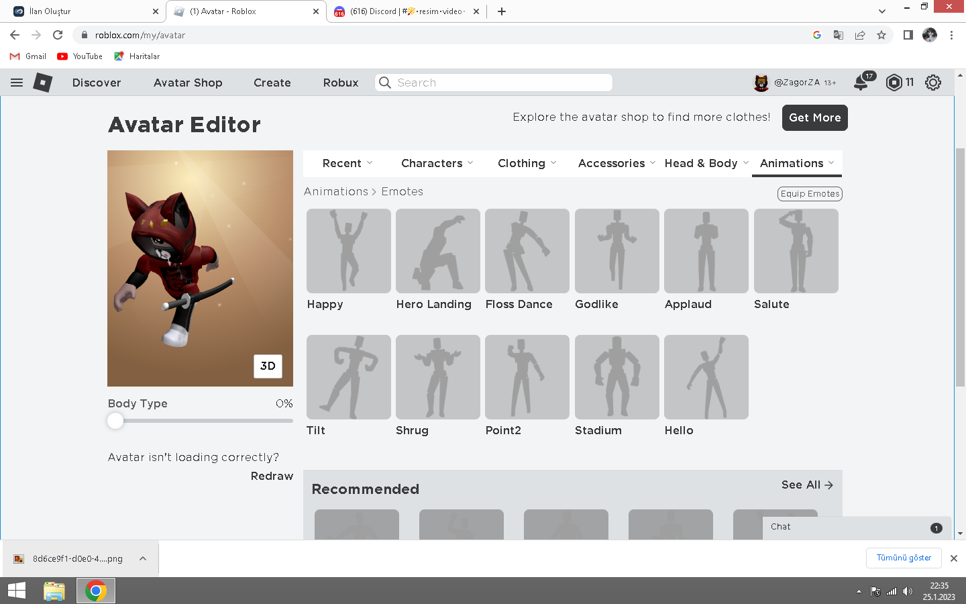Viewport: 966px width, 604px height.
Task: Go back using the browser back arrow
Action: coord(15,35)
